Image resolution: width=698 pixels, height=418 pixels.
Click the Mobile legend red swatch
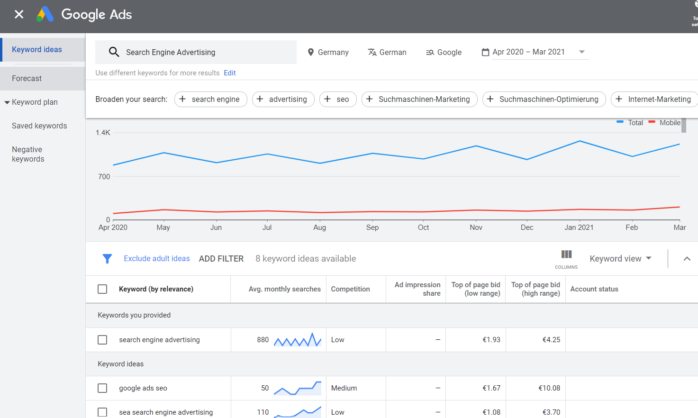(x=652, y=122)
